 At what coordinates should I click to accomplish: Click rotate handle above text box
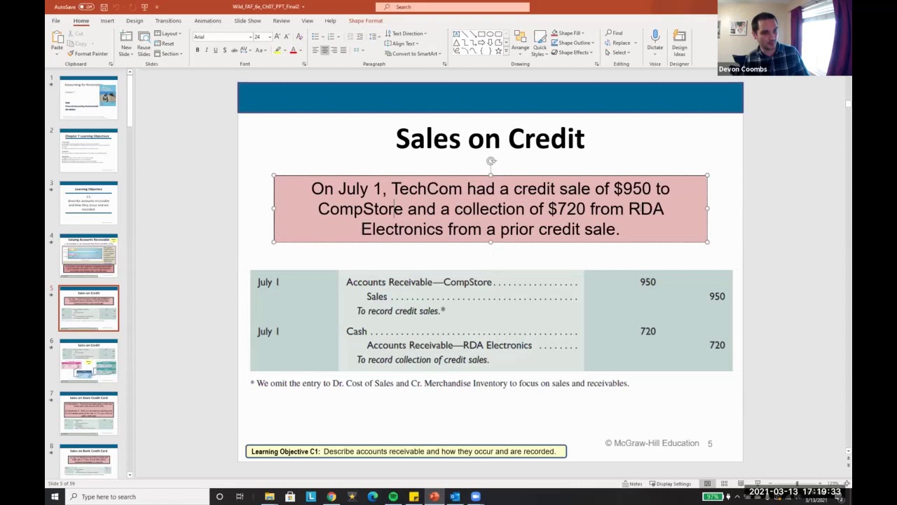(491, 161)
